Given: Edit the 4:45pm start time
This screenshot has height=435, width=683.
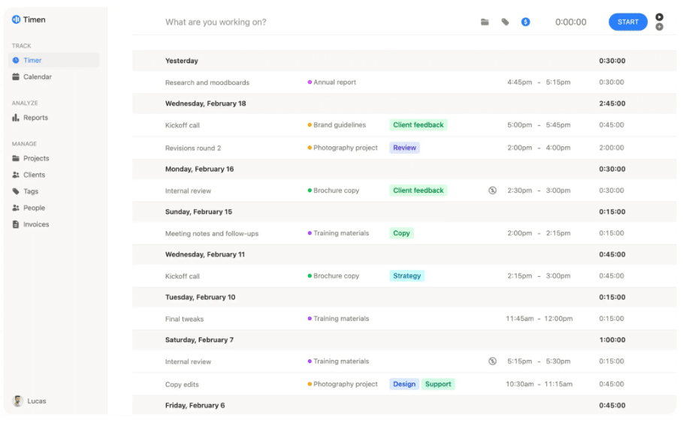Looking at the screenshot, I should 519,82.
